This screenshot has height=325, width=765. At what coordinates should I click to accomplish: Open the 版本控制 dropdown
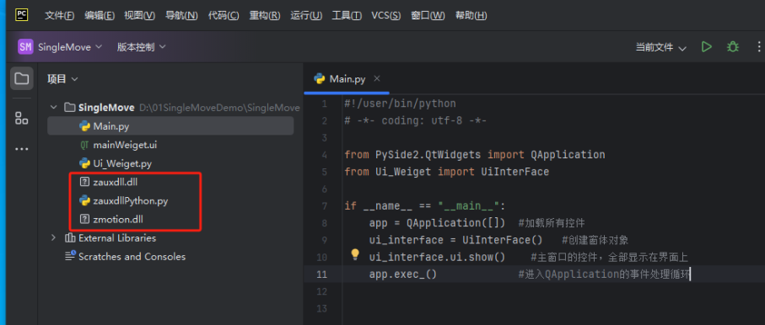141,47
